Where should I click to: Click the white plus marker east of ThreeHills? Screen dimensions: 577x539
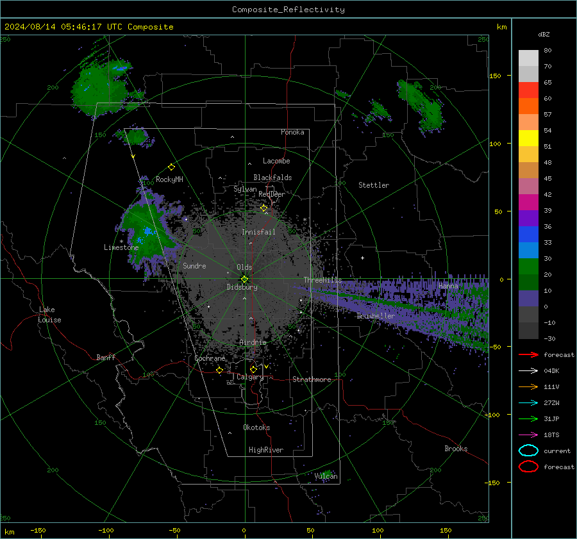coord(362,258)
